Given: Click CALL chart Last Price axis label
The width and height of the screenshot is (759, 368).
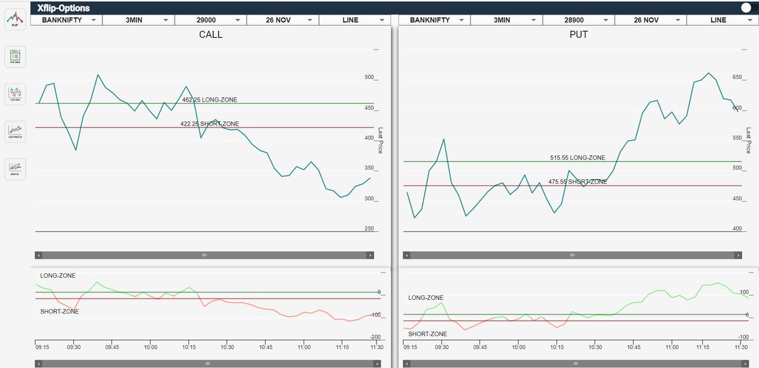Looking at the screenshot, I should pos(381,140).
